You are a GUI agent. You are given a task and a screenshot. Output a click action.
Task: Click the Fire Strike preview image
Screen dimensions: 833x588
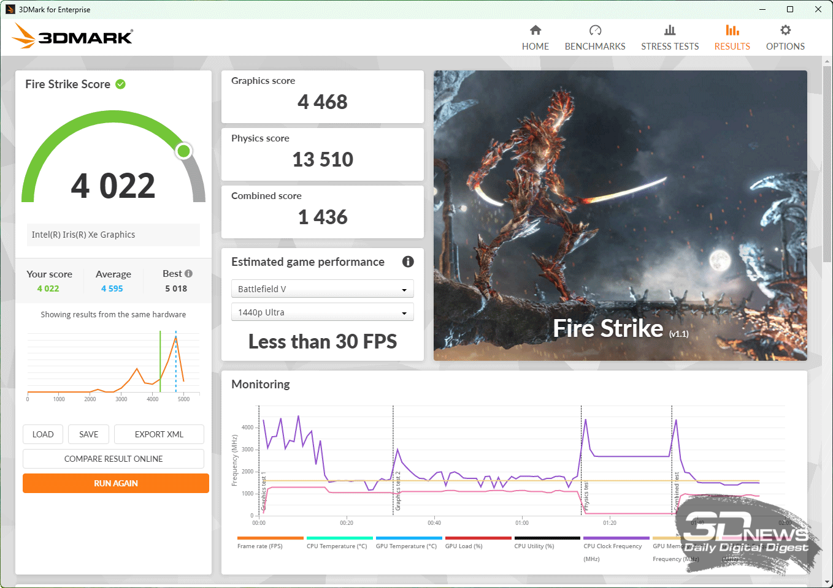coord(620,216)
